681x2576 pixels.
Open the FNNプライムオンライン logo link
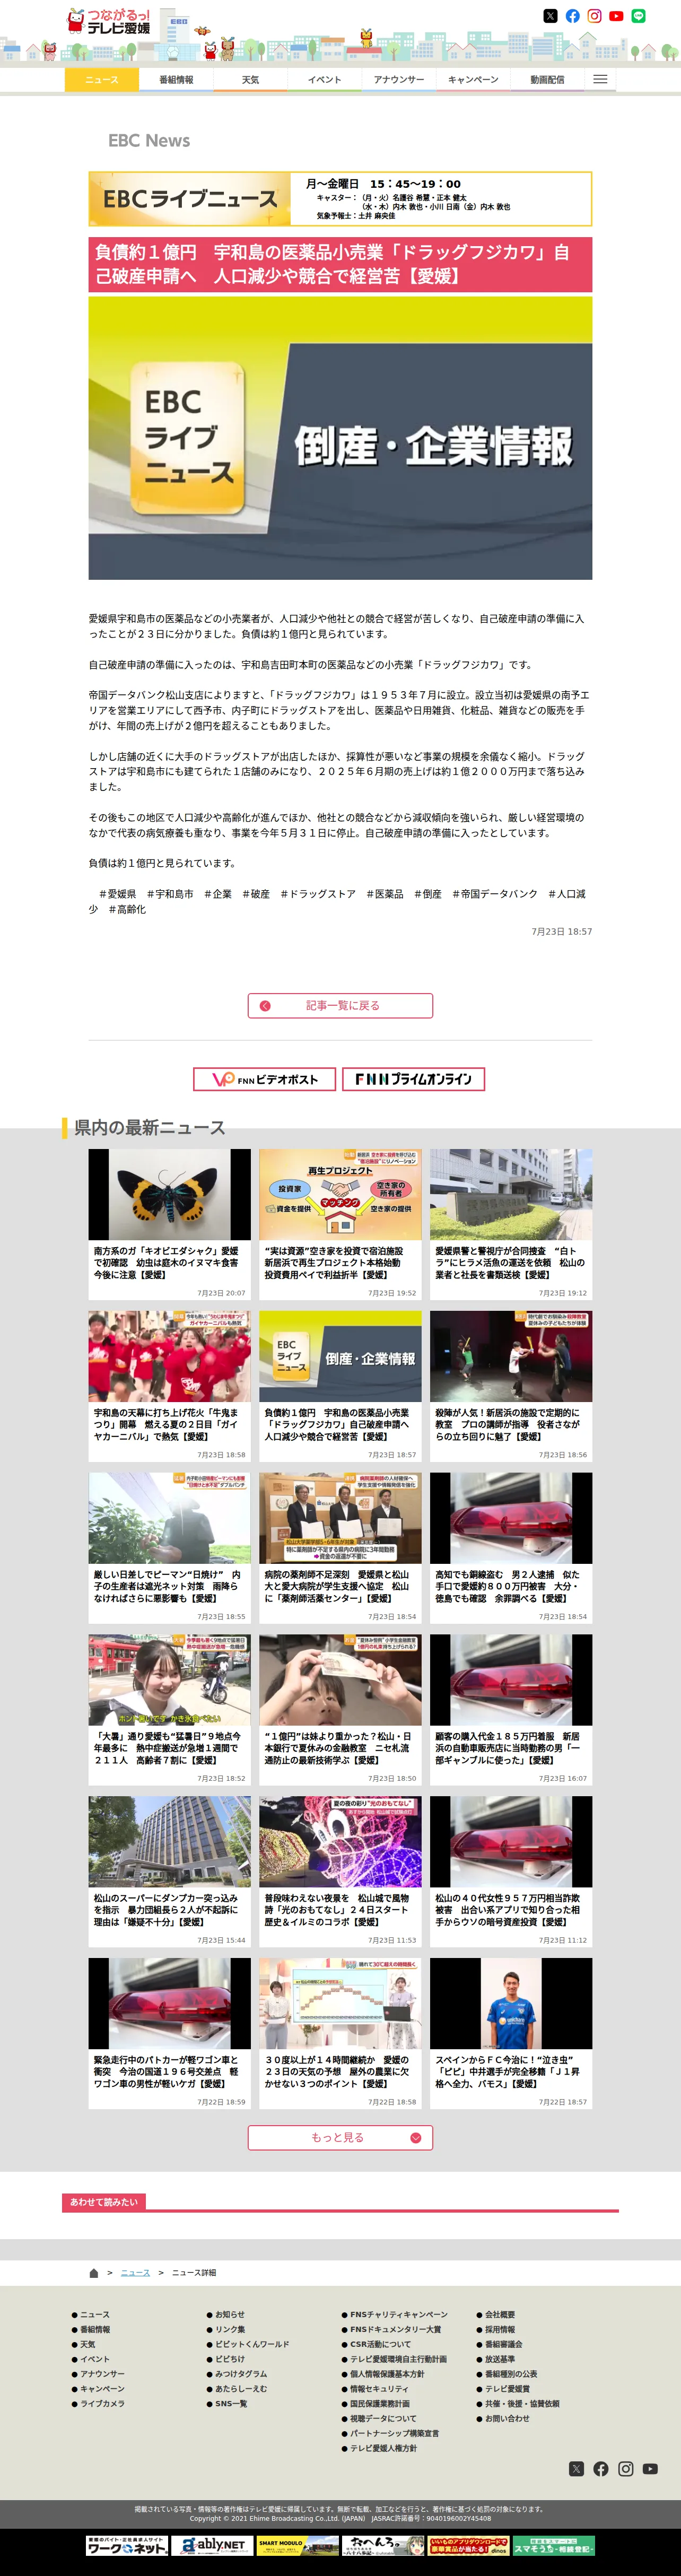(x=414, y=1079)
